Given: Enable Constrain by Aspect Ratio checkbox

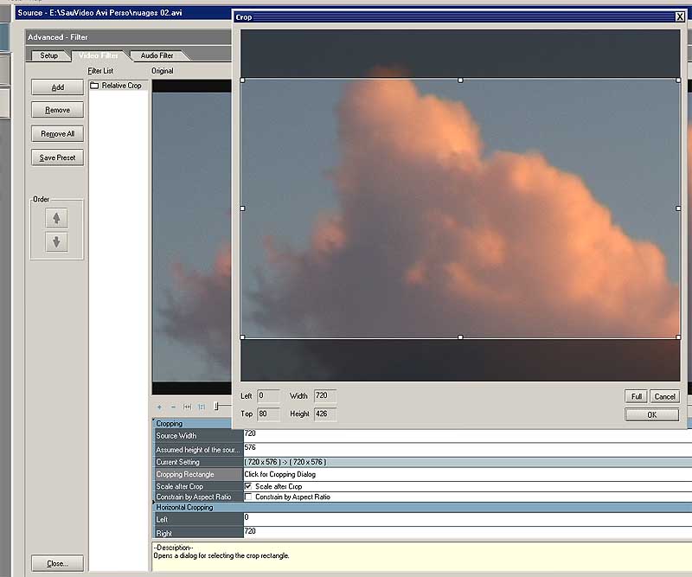Looking at the screenshot, I should (x=249, y=497).
